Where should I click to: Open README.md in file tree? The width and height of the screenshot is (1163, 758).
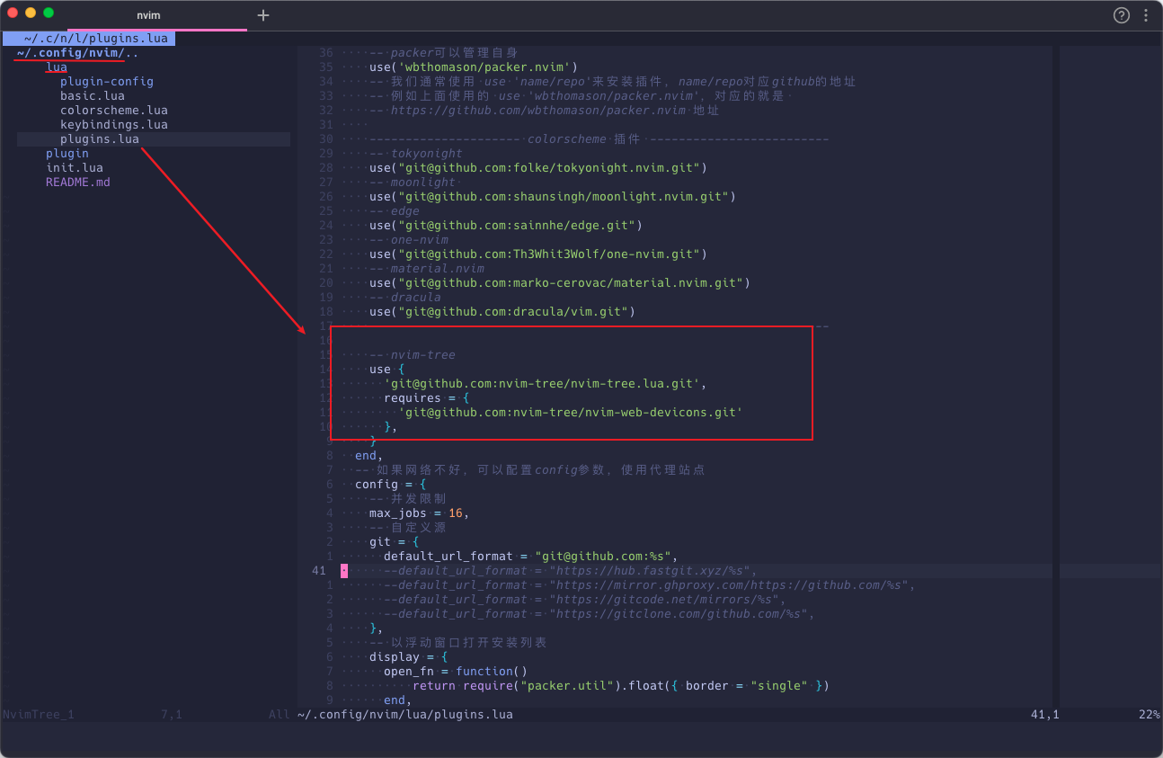point(78,183)
